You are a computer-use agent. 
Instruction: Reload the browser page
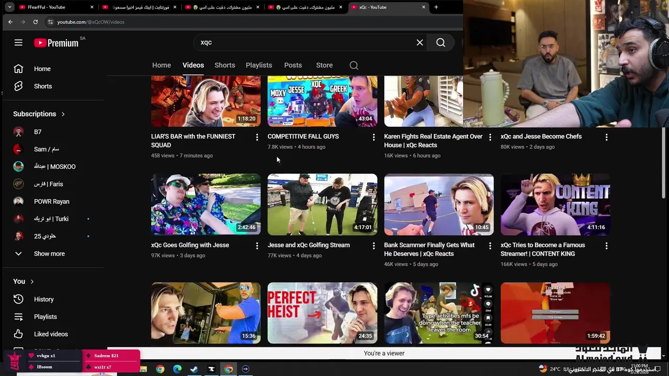click(x=35, y=22)
